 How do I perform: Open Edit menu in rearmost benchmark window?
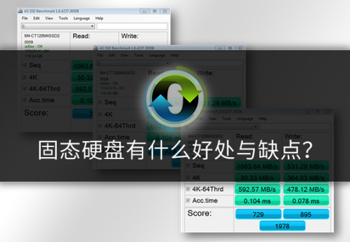pos(36,18)
